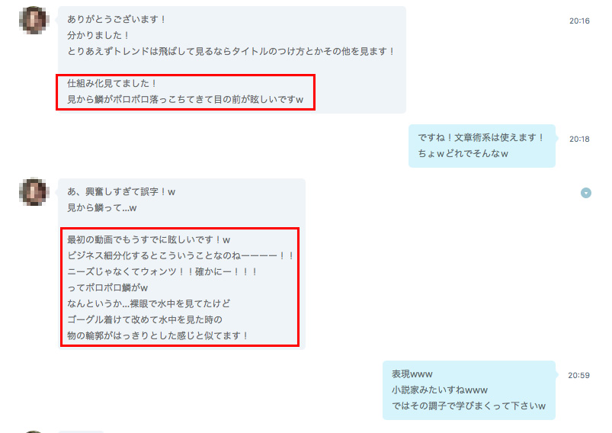Screen dimensions: 612x433
Task: Click the reply ではその調子で学びまくって下さいw
Action: 469,406
